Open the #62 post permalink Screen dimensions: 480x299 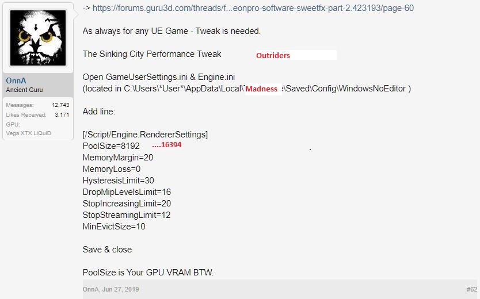point(471,289)
